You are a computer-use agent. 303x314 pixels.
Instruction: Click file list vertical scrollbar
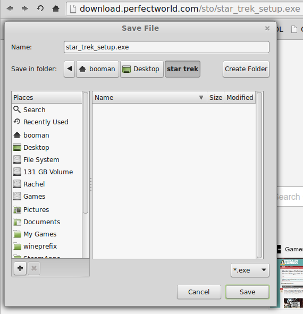259,175
